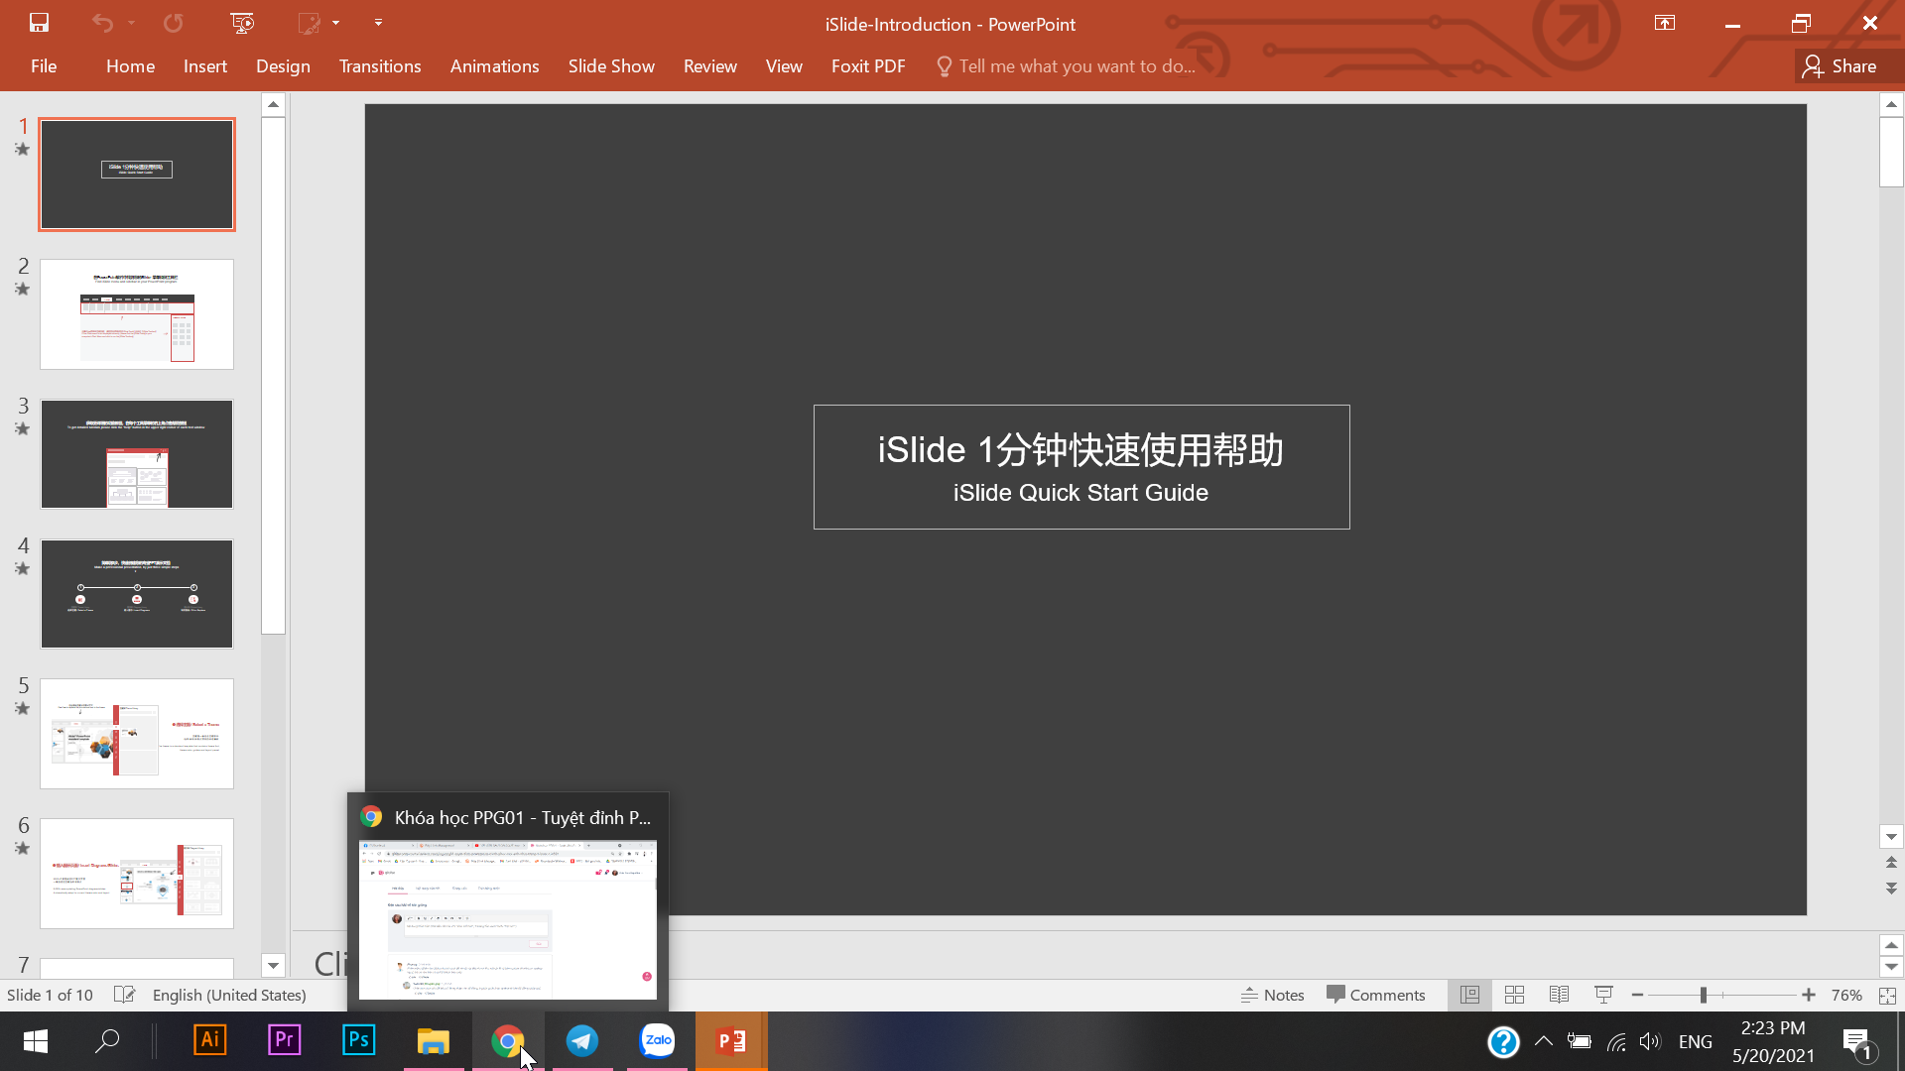
Task: Open the Ribbon Display Options button
Action: (1665, 23)
